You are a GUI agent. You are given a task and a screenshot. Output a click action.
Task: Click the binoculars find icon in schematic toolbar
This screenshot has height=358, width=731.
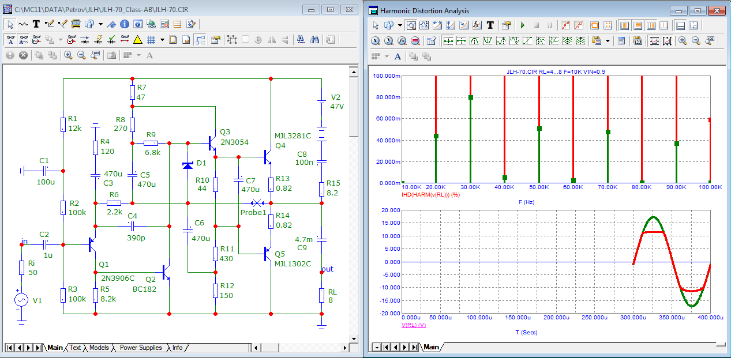coord(315,40)
